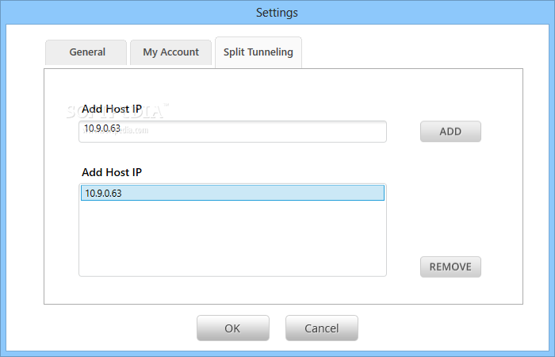Click the Settings title bar

[277, 13]
